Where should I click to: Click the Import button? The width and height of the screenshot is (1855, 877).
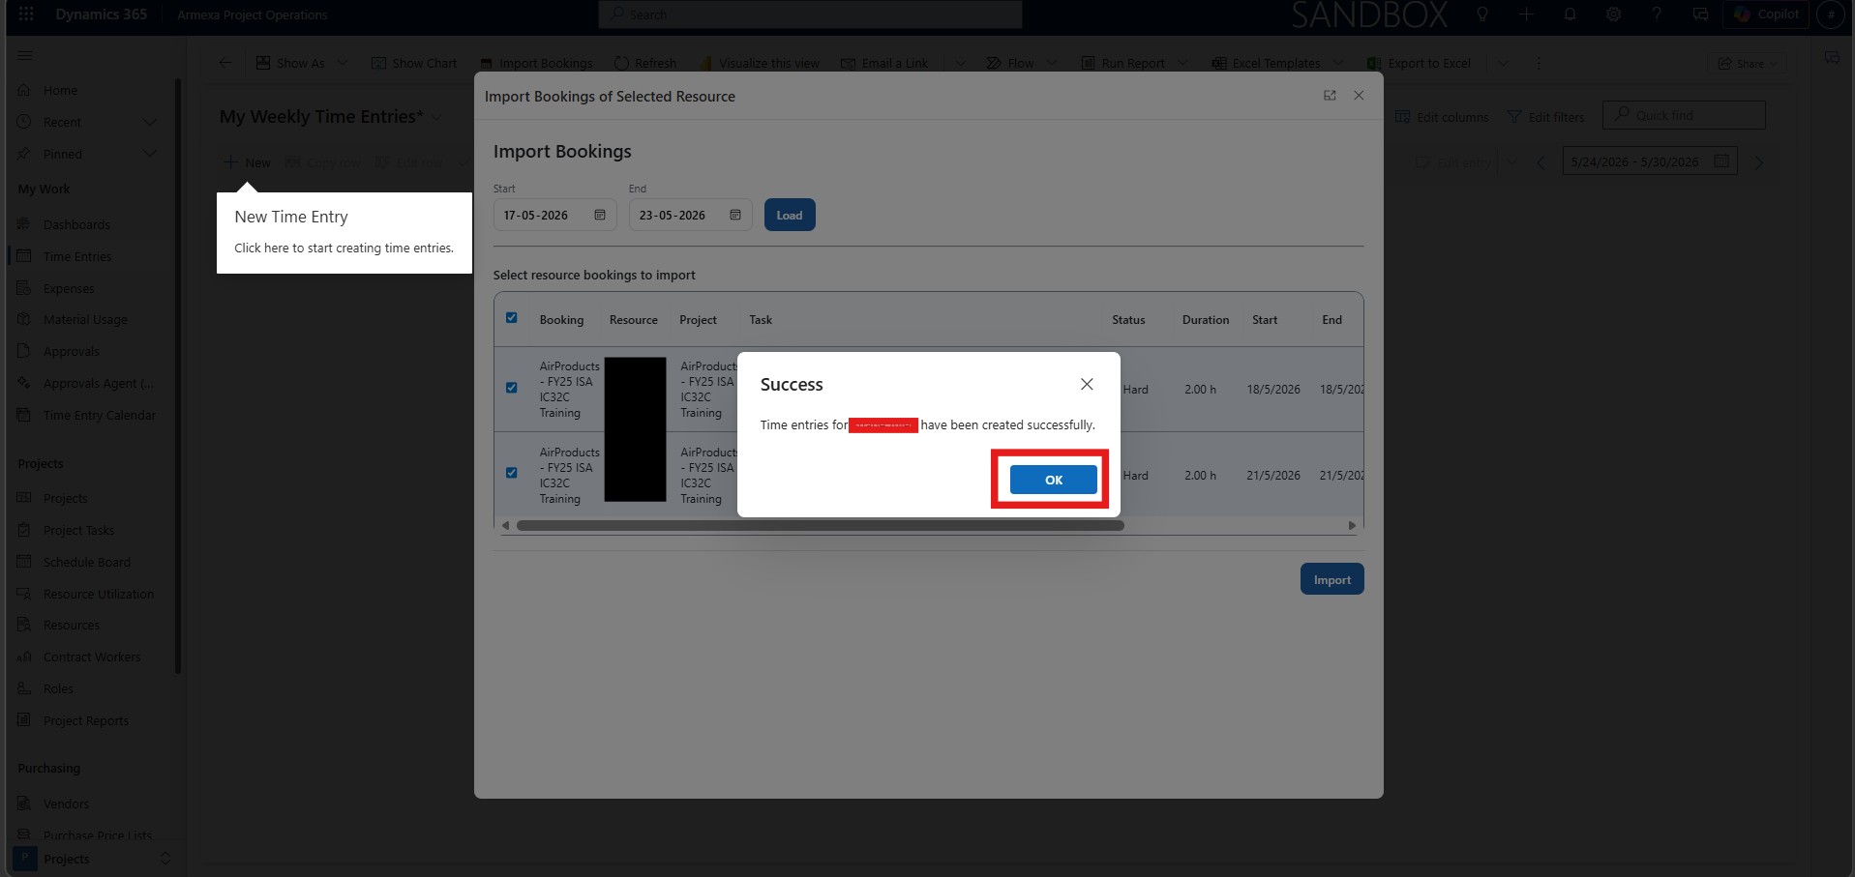coord(1331,579)
